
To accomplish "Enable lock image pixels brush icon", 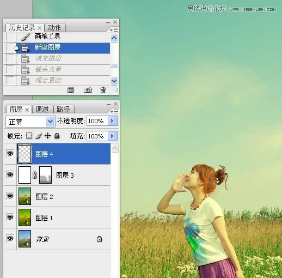I will coord(38,136).
